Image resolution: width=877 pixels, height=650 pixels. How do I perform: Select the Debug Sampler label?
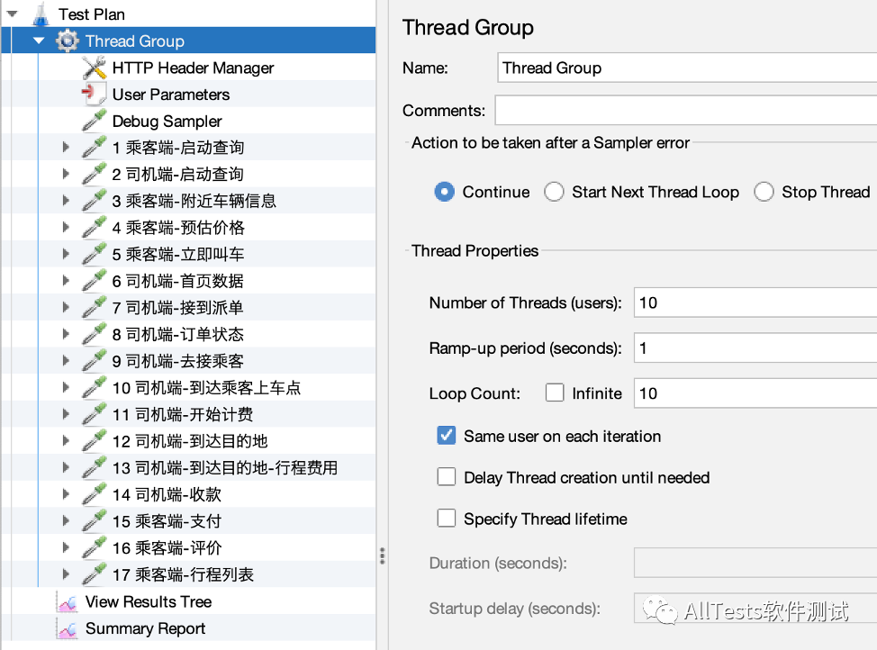coord(167,121)
